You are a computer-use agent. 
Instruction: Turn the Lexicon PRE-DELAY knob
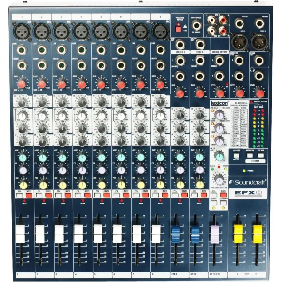tap(219, 115)
